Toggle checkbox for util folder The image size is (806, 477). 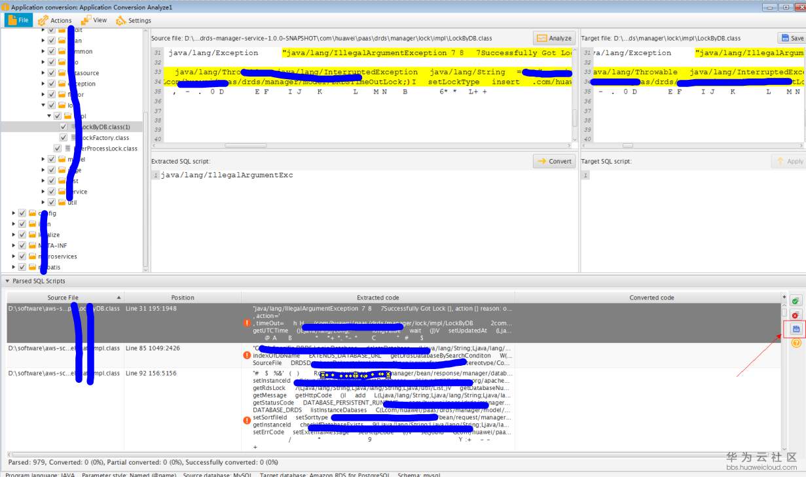pyautogui.click(x=52, y=202)
